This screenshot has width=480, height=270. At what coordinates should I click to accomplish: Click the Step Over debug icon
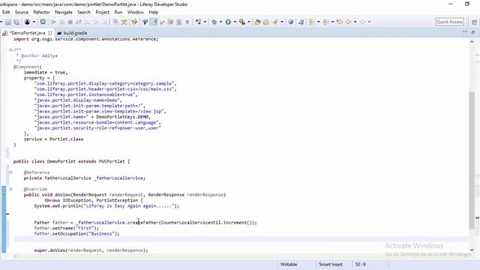96,22
